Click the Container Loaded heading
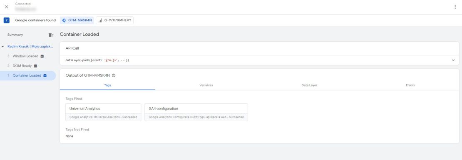The width and height of the screenshot is (462, 160). [x=79, y=34]
